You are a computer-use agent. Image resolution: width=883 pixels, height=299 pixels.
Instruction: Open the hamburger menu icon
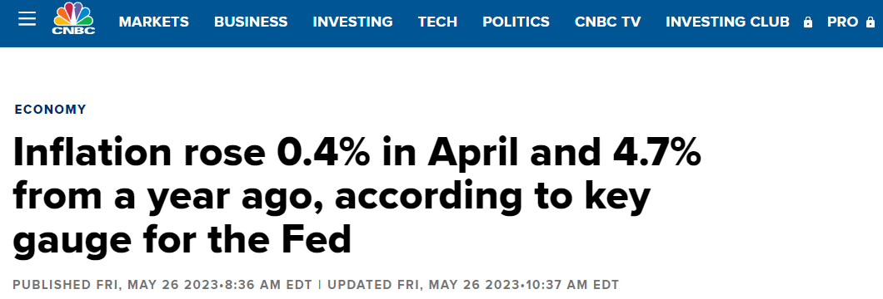pos(27,19)
